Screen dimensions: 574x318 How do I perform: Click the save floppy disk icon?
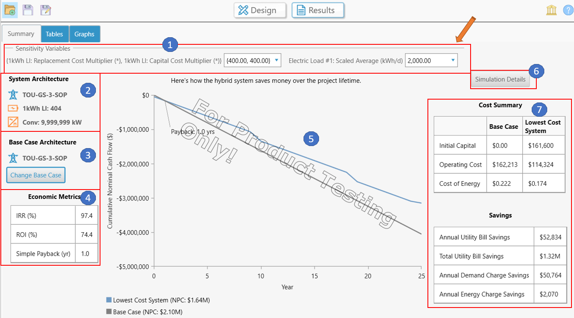[x=28, y=10]
